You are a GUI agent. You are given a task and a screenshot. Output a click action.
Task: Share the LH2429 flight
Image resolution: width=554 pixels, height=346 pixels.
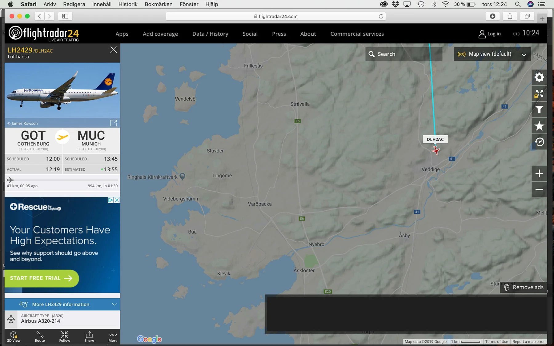[89, 336]
